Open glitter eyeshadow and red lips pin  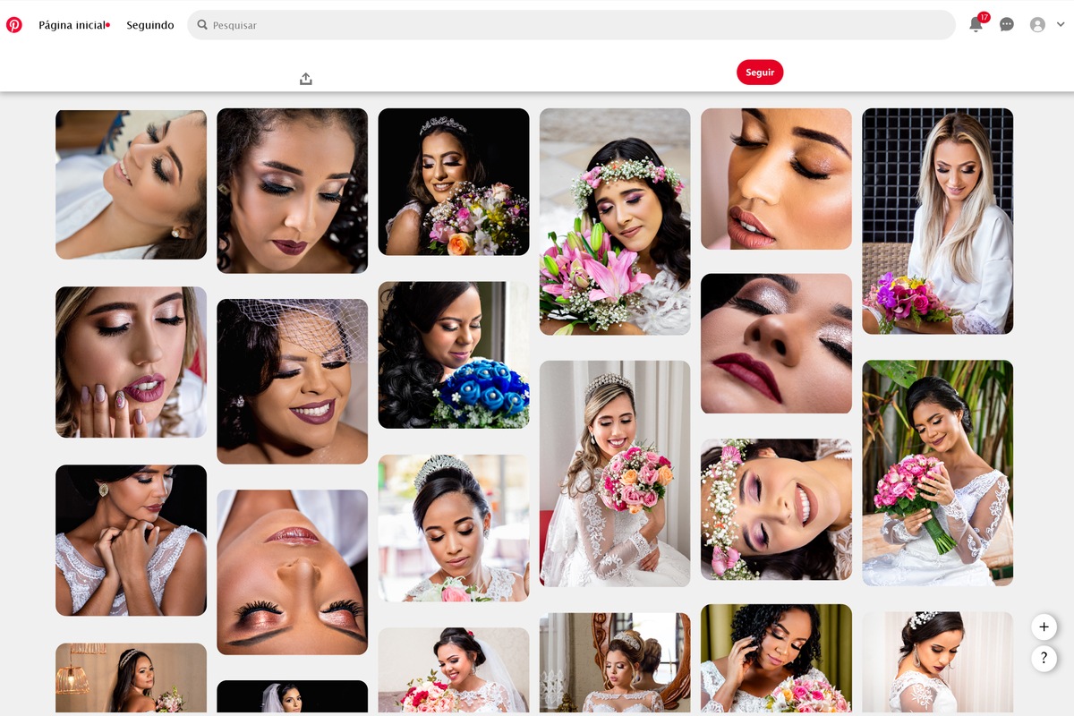pyautogui.click(x=776, y=344)
